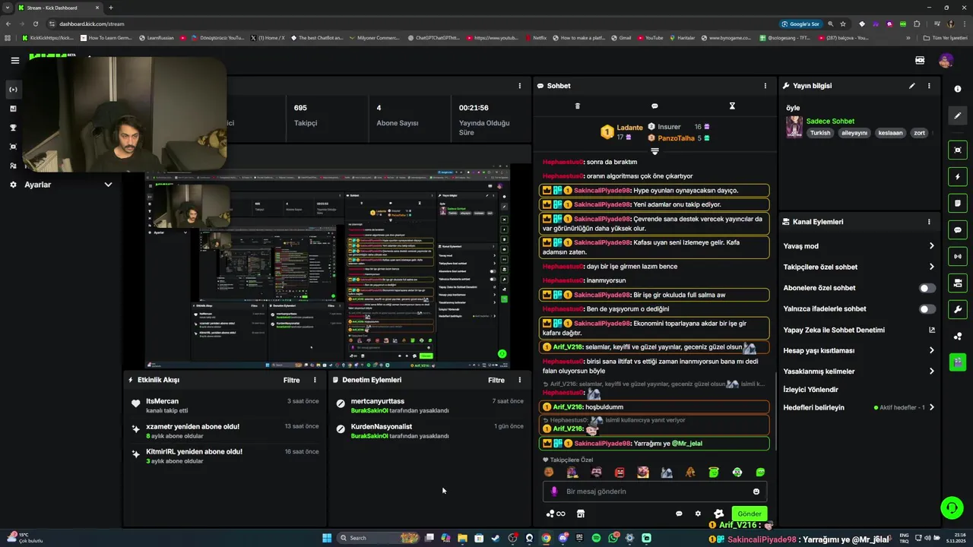Edit Yayın bilgisi with the pencil icon
This screenshot has height=547, width=973.
911,86
